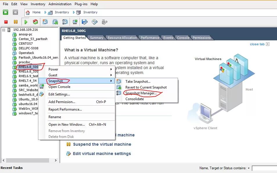Click the tree panel horizontal scrollbar right arrow
This screenshot has width=277, height=173.
(56, 160)
